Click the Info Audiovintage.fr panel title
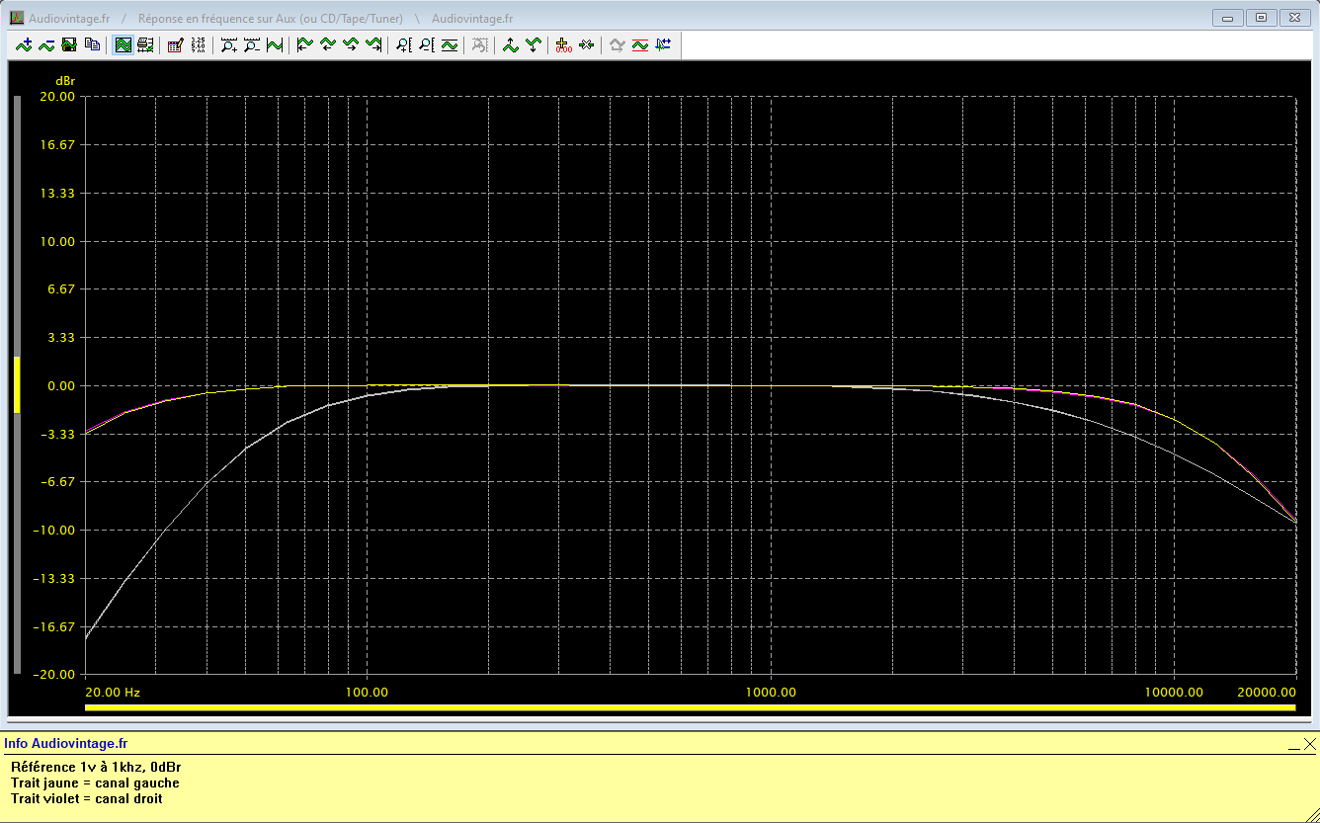 (x=66, y=744)
